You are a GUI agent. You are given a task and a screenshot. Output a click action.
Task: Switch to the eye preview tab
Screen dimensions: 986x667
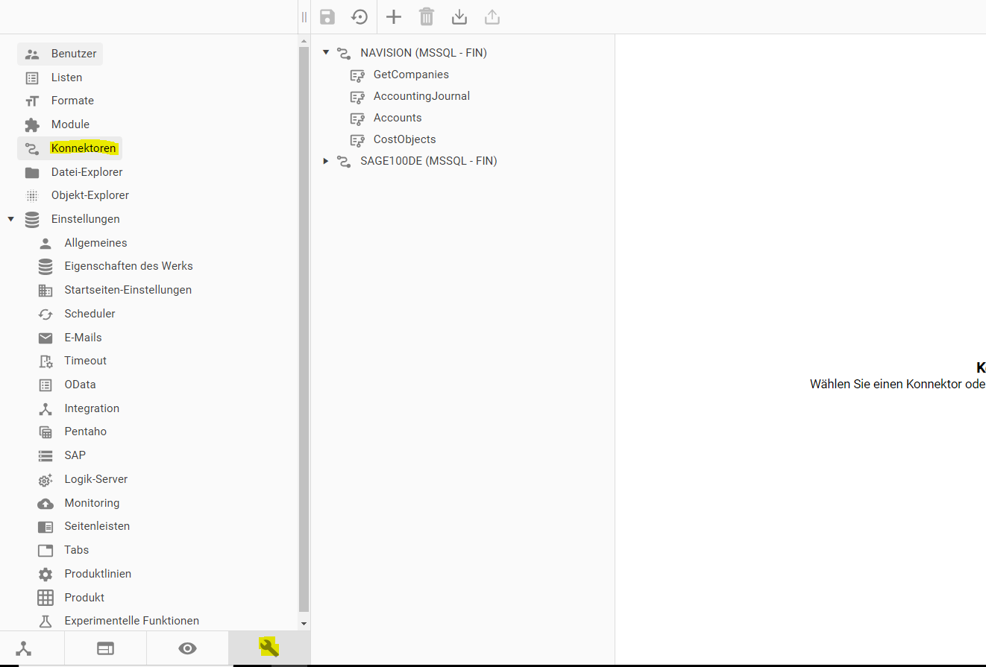(187, 648)
